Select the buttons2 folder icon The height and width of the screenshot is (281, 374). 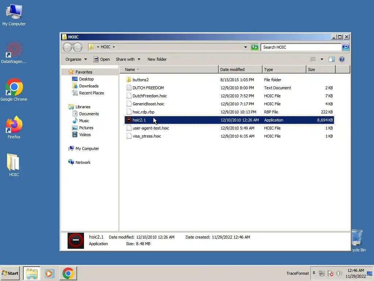129,79
